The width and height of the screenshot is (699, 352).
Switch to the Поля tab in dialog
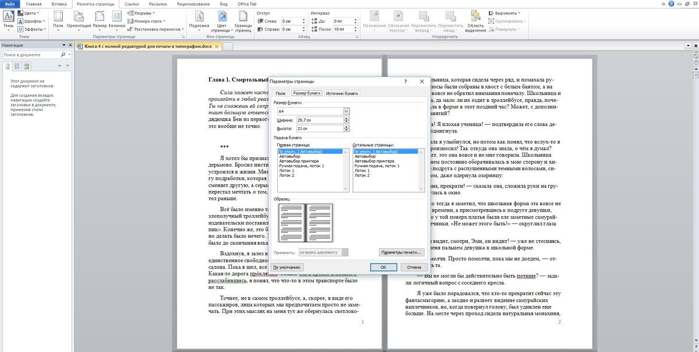[281, 93]
